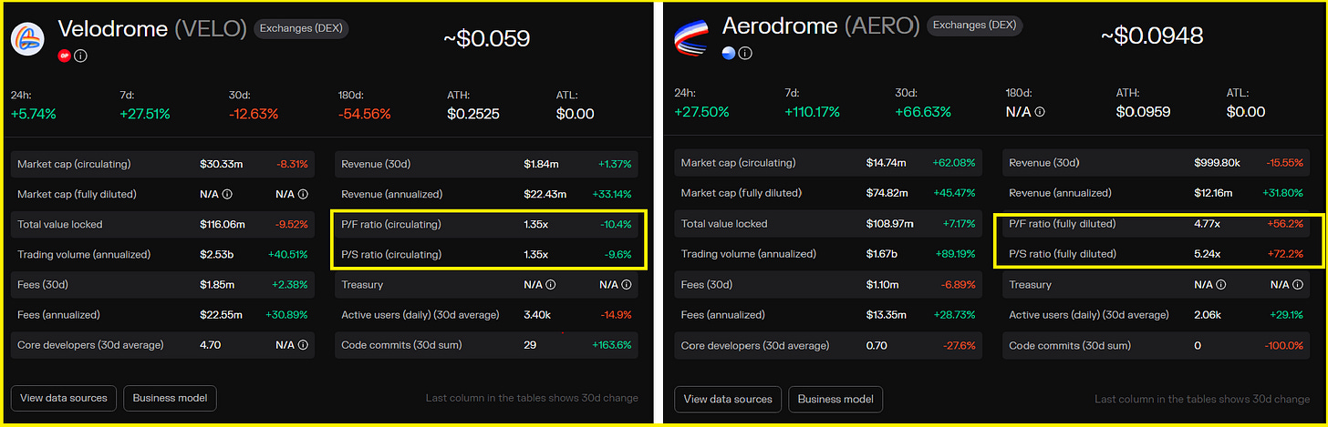Image resolution: width=1328 pixels, height=427 pixels.
Task: Click the P/F ratio (circulating) label
Action: 391,224
